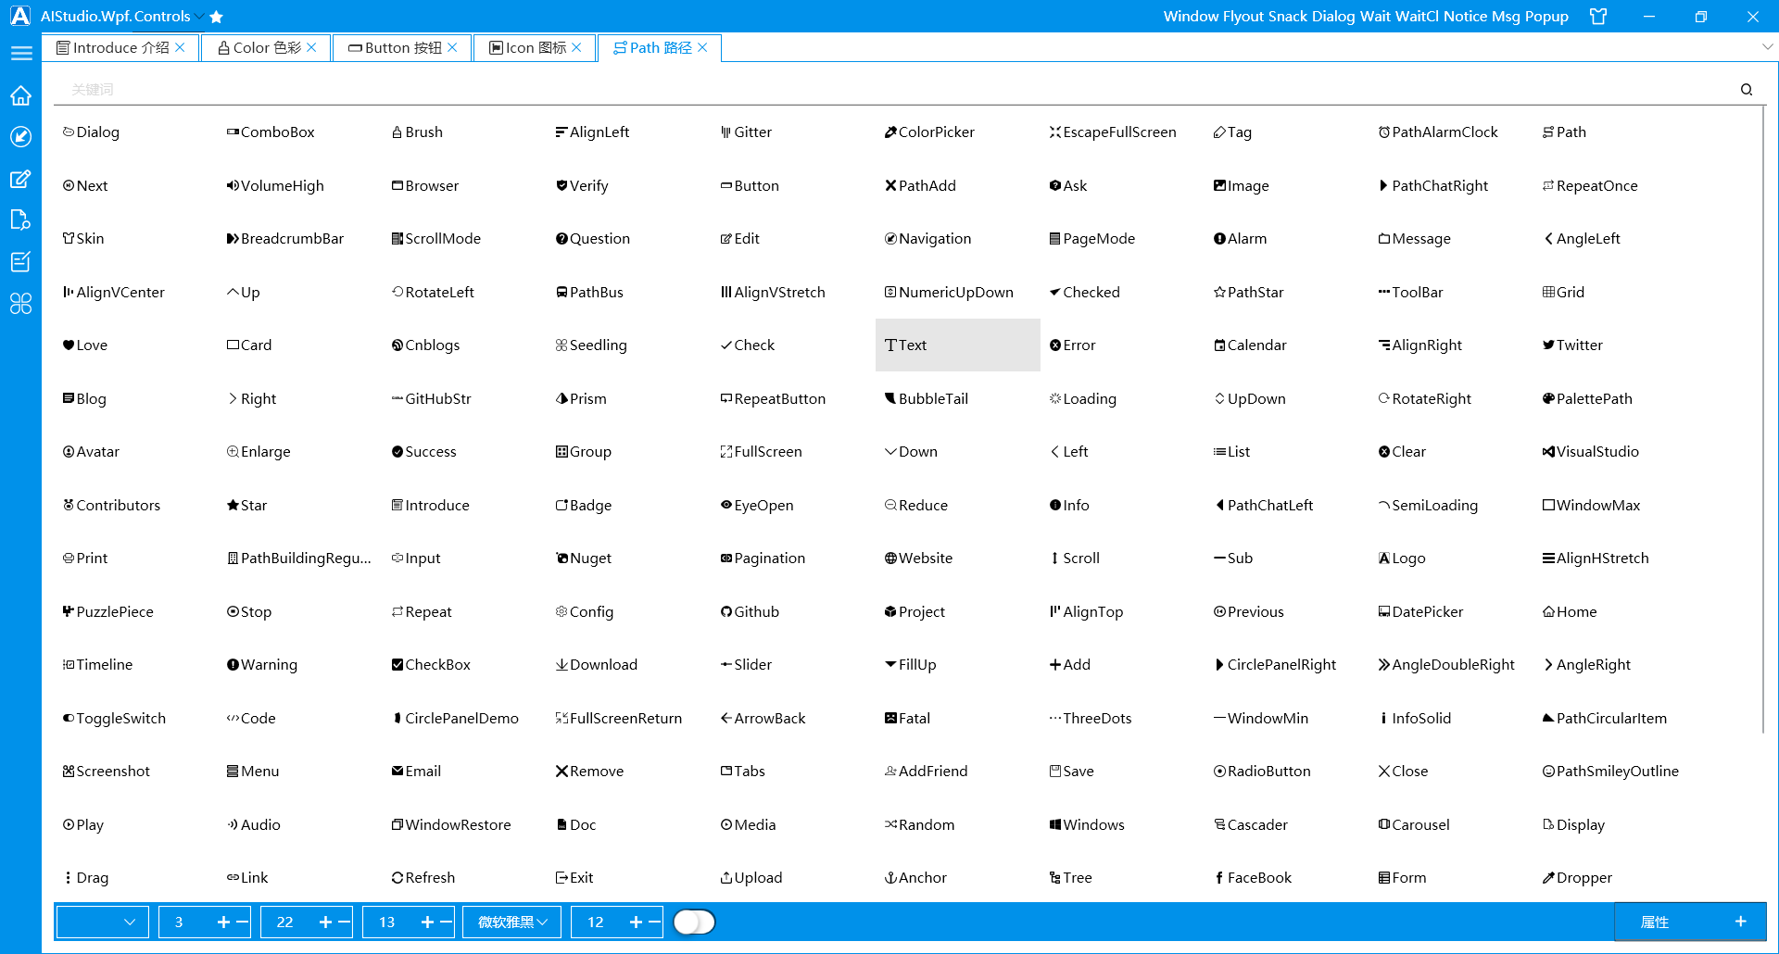The width and height of the screenshot is (1779, 954).
Task: Select the Love heart path icon
Action: tap(85, 345)
